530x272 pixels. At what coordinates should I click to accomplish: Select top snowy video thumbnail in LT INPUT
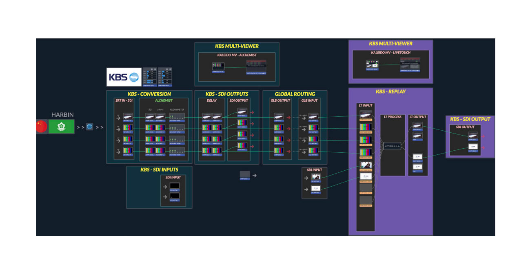[x=366, y=114]
